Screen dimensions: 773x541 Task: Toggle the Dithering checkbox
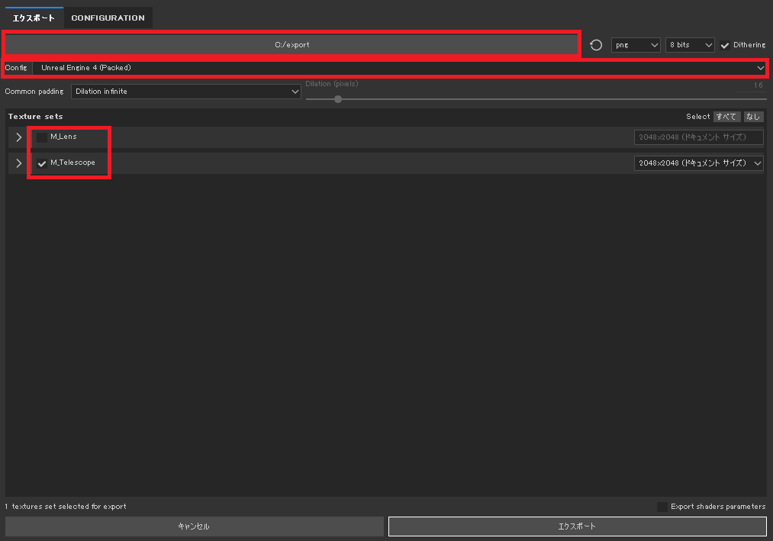(x=725, y=45)
